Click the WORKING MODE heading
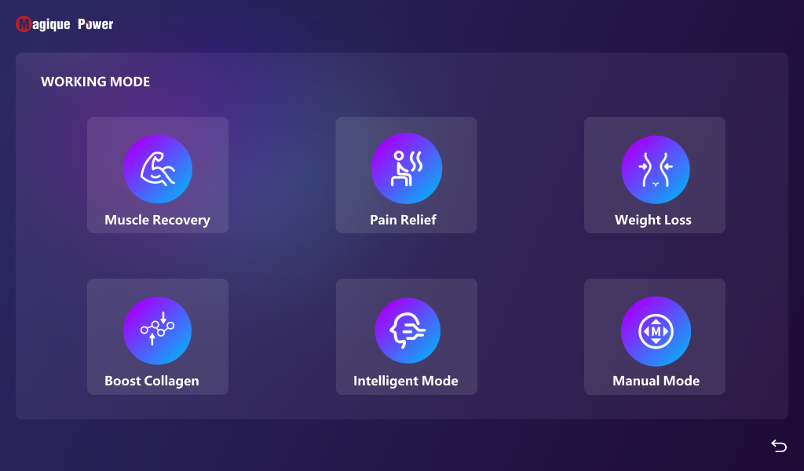The height and width of the screenshot is (471, 804). point(95,82)
